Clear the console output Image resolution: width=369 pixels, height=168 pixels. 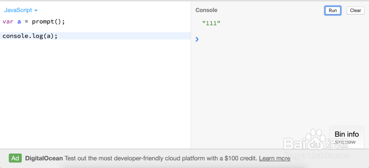[x=355, y=10]
